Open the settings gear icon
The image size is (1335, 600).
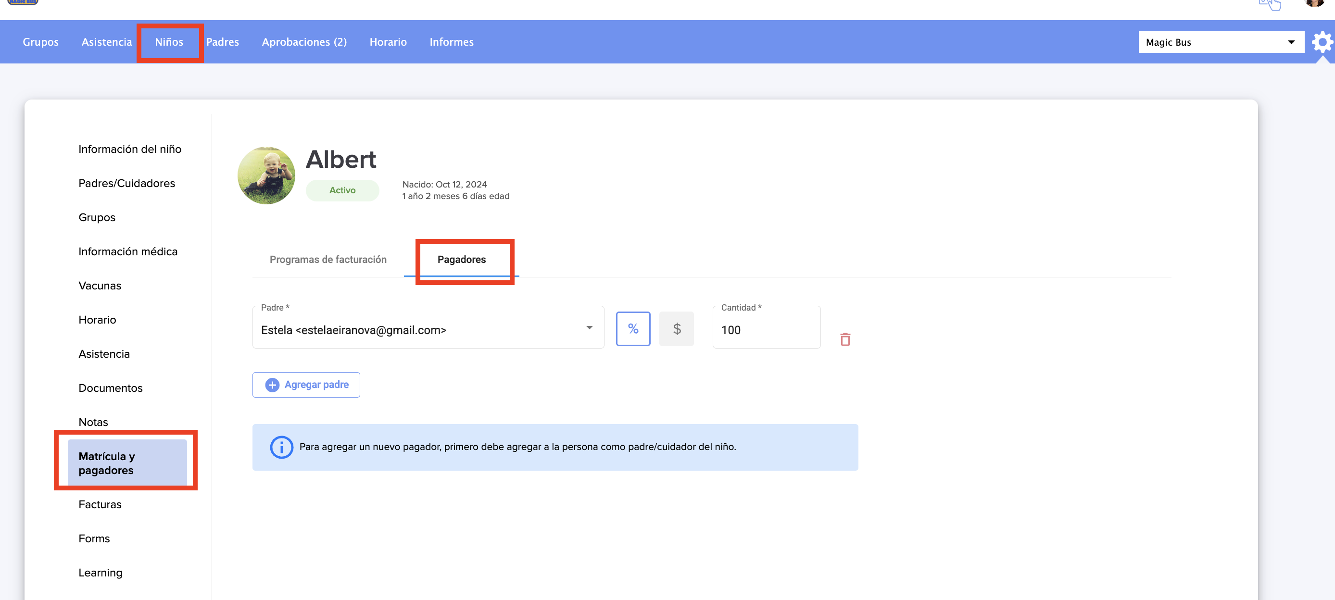1322,42
